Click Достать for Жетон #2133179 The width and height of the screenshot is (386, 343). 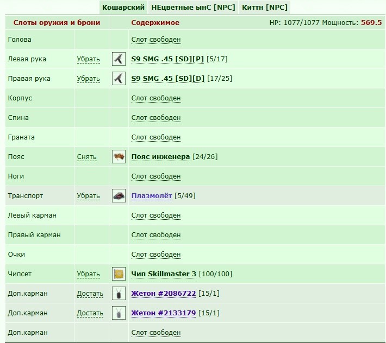(x=90, y=313)
